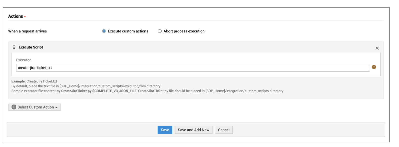Open the Select Custom Action menu
This screenshot has width=399, height=147.
coord(35,107)
